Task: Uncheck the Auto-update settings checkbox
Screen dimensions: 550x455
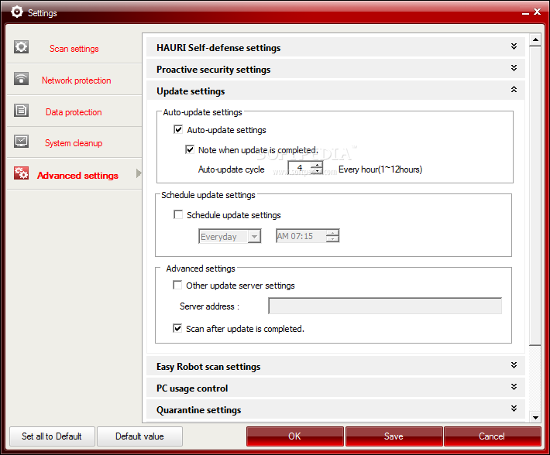Action: 178,129
